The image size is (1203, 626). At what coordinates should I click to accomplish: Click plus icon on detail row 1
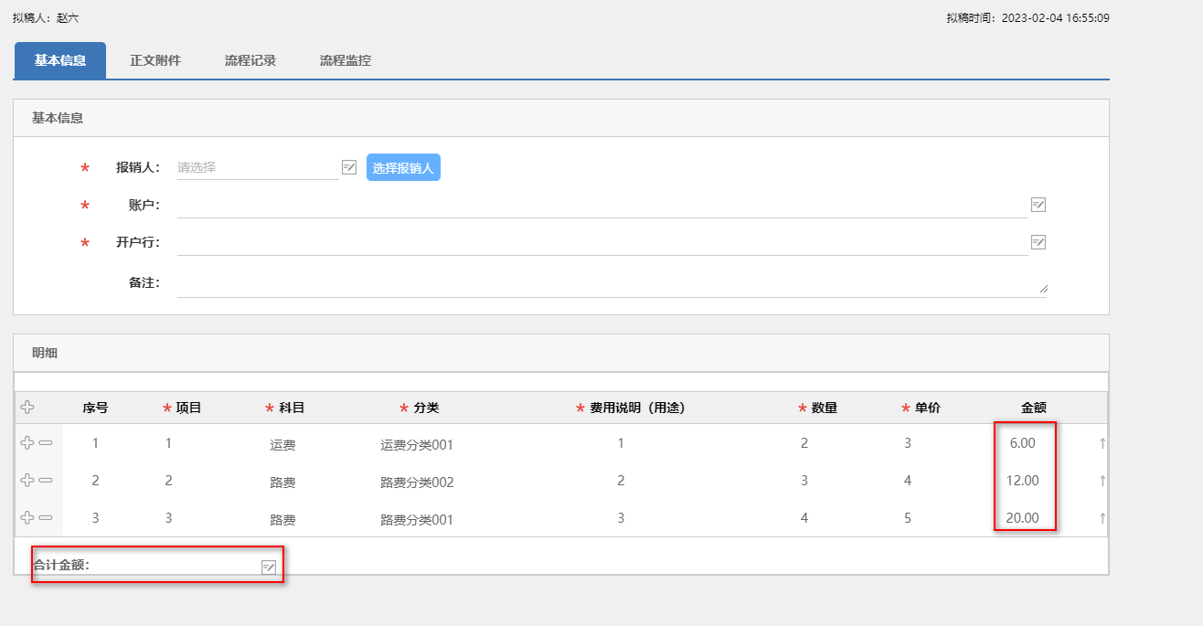pos(27,443)
